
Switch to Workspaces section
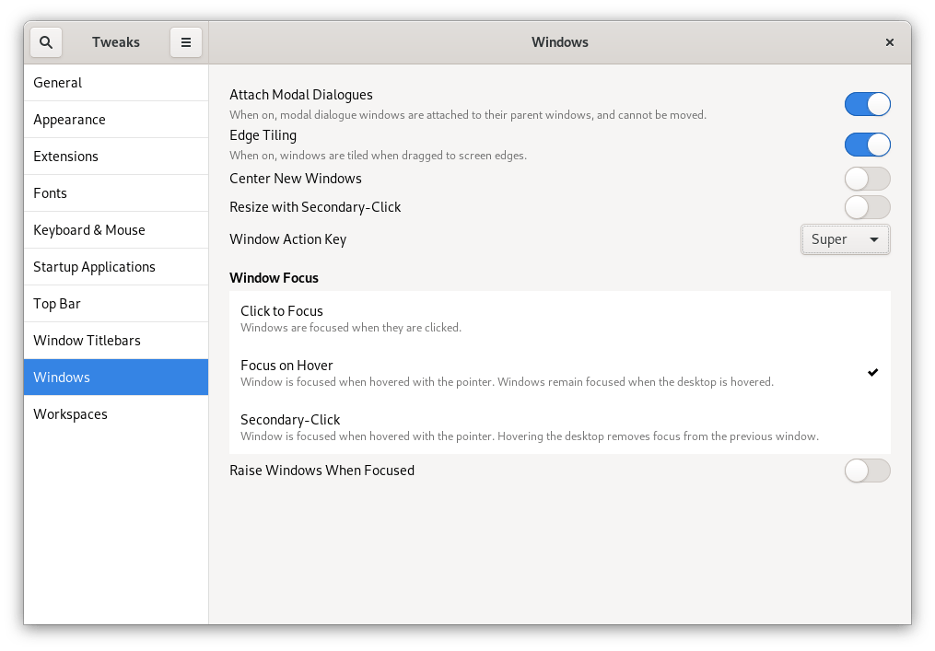[x=116, y=414]
